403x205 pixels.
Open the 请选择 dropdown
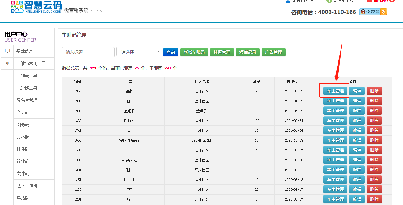139,52
